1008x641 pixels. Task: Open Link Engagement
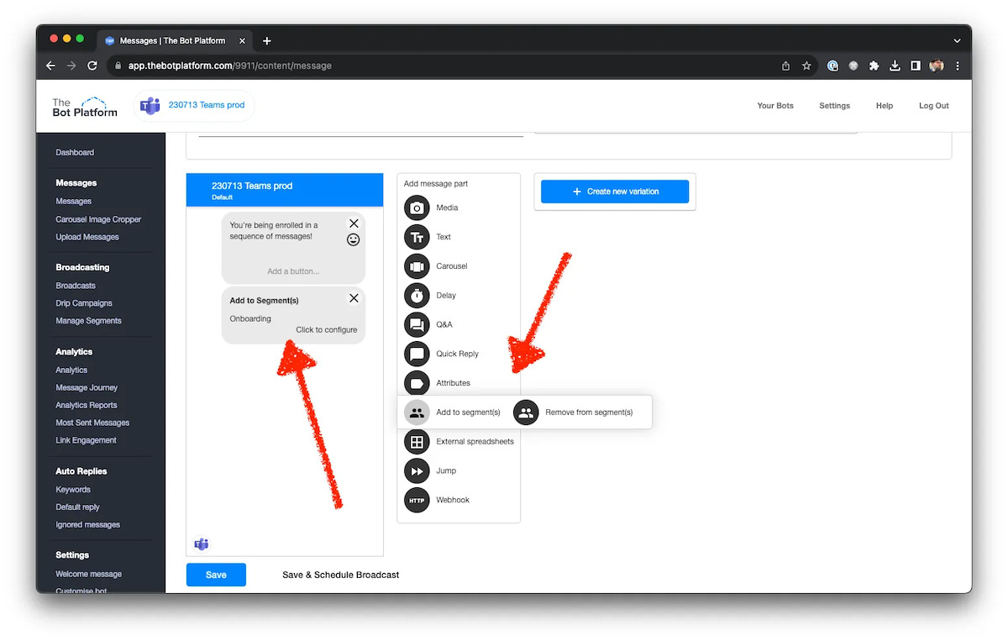[86, 440]
